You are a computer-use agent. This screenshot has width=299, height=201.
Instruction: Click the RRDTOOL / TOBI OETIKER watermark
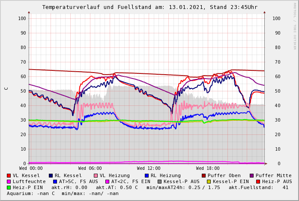295,26
